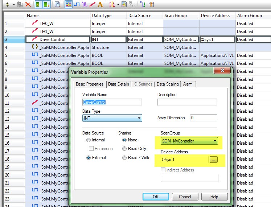Click the red staircase integer filter icon
This screenshot has height=207, width=271.
coord(93,4)
